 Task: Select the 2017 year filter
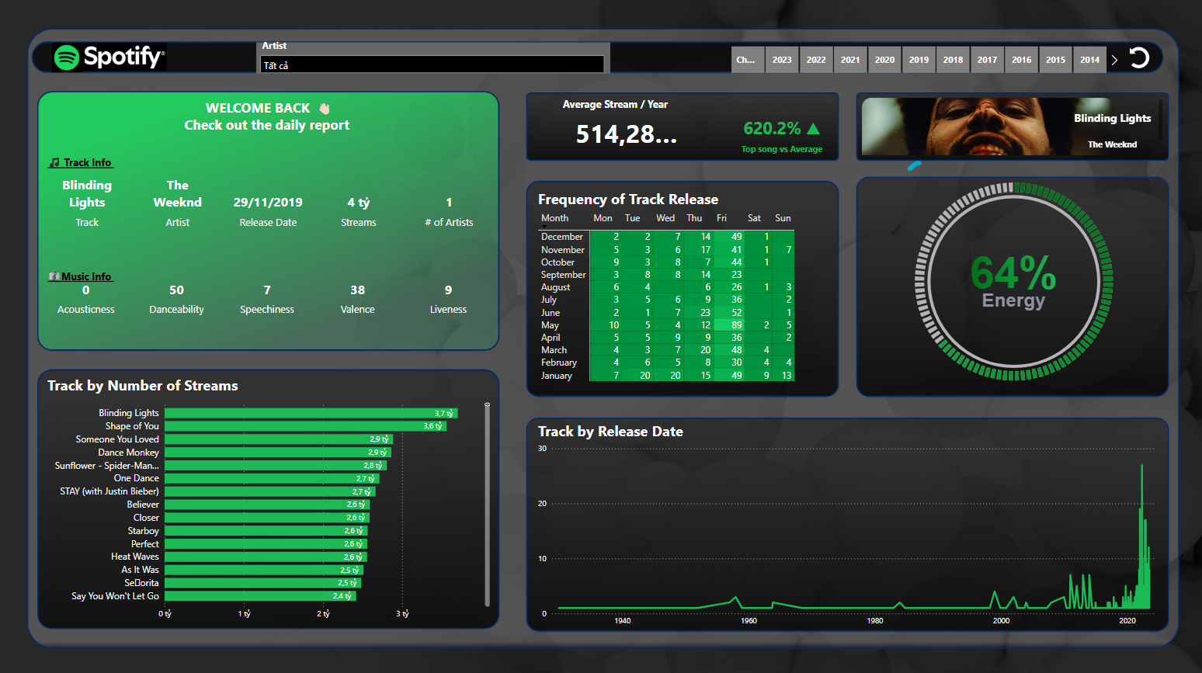(987, 60)
